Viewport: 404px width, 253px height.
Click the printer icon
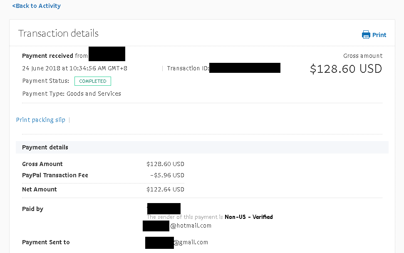(x=366, y=35)
